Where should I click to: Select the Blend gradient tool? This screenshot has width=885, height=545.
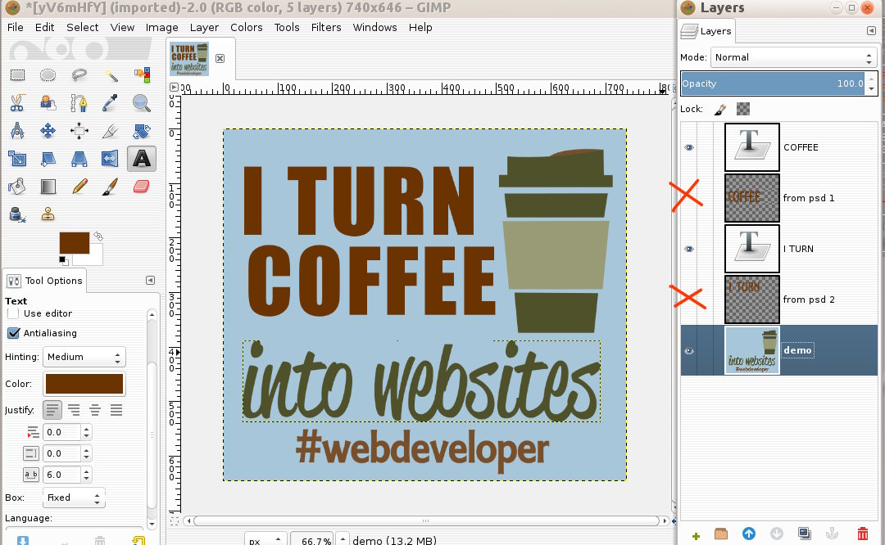[x=48, y=186]
